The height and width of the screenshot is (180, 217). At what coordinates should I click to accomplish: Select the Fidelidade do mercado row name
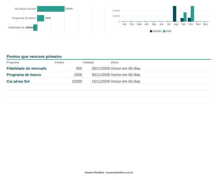point(27,68)
